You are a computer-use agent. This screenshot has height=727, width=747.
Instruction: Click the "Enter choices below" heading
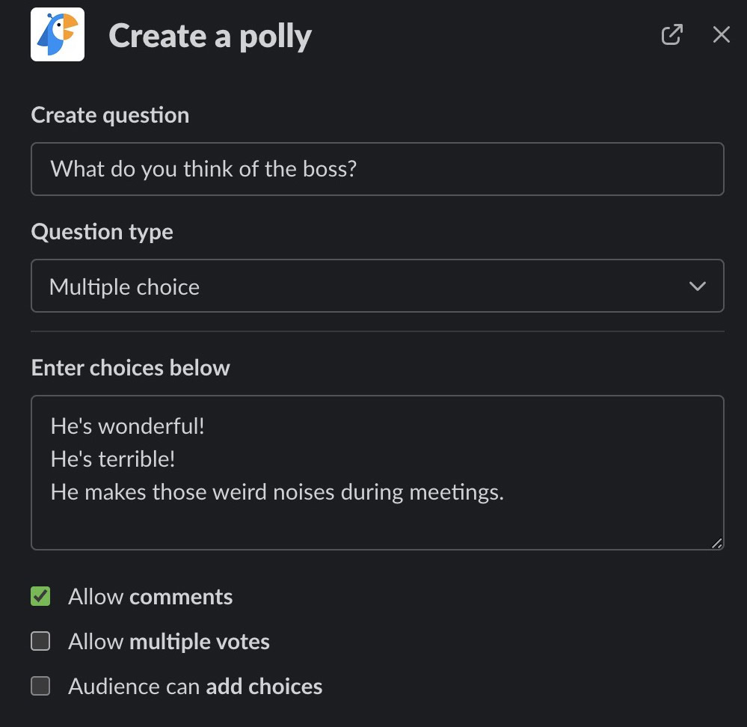131,368
